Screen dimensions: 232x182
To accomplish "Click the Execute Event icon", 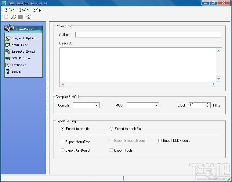I will (x=8, y=51).
